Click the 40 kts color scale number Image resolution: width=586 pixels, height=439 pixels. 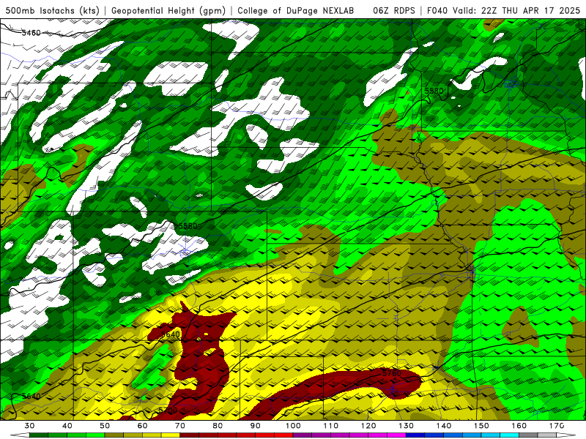click(x=67, y=426)
